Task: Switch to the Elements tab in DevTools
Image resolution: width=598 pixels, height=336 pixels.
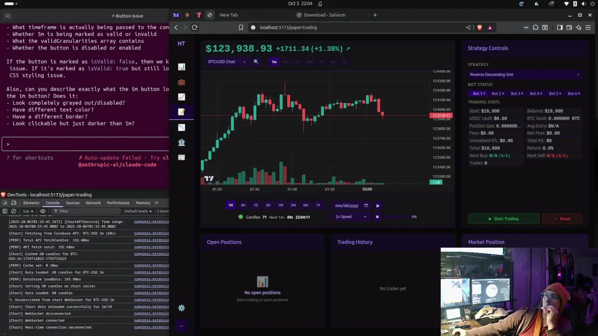Action: 31,203
